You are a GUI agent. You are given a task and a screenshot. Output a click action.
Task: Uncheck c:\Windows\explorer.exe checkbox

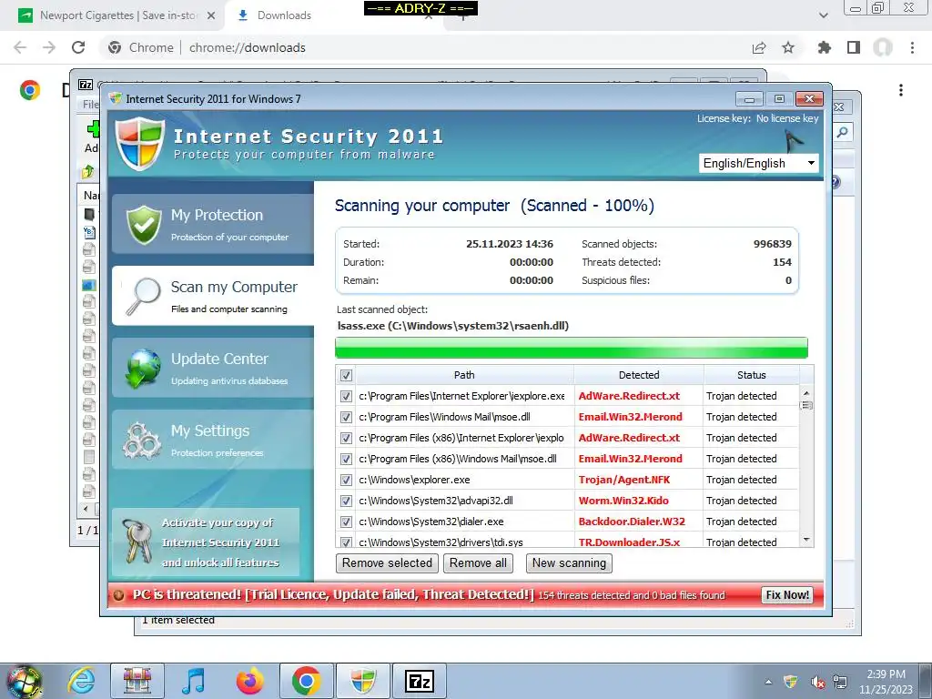pyautogui.click(x=346, y=480)
